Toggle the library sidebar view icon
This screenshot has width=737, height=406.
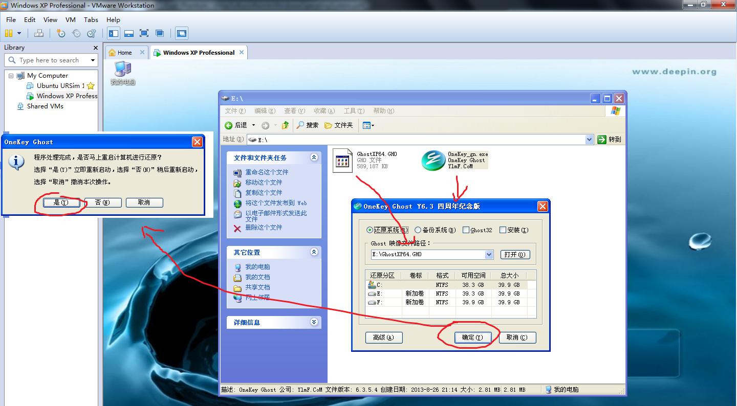(x=114, y=33)
